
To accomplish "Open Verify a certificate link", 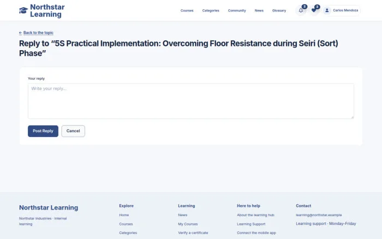I will [x=193, y=233].
